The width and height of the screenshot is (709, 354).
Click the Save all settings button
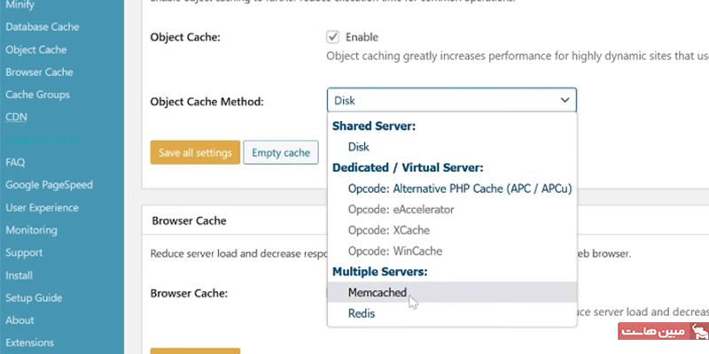[195, 153]
